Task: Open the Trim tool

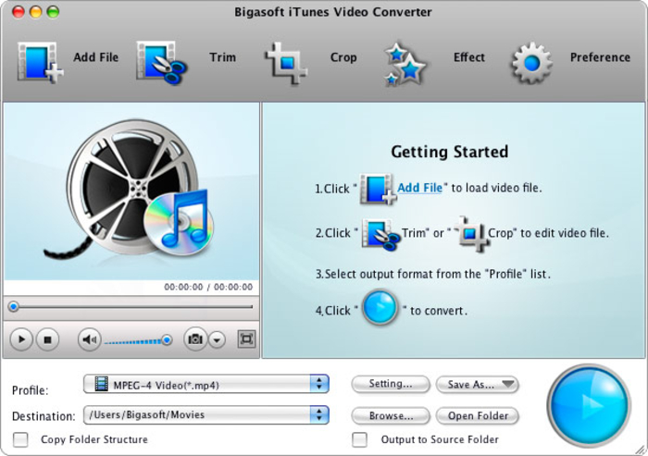Action: tap(161, 60)
